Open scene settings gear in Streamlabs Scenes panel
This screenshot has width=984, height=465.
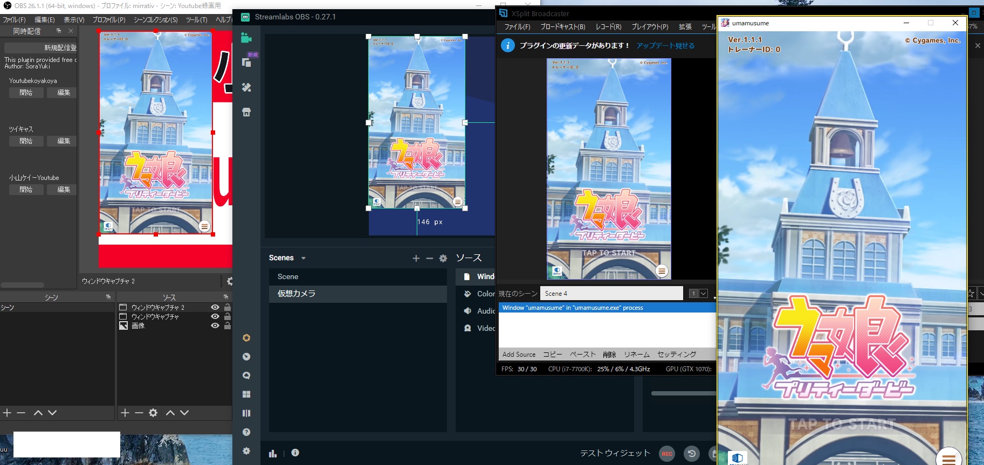point(443,258)
